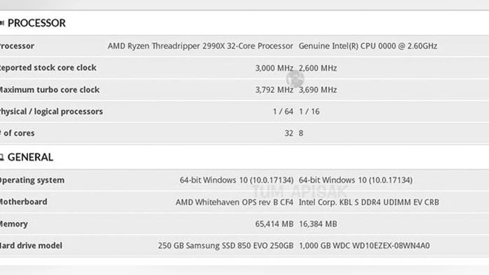Click WDC WD10EZEX-08WN4A0 hard drive model
Viewport: 489px width, 275px height.
click(x=364, y=246)
